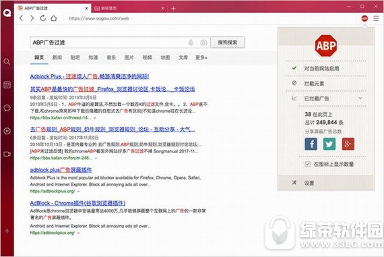This screenshot has height=257, width=384.
Task: Add a sidebar app with plus icon
Action: click(7, 231)
